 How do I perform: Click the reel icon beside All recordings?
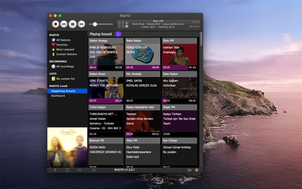click(x=53, y=67)
